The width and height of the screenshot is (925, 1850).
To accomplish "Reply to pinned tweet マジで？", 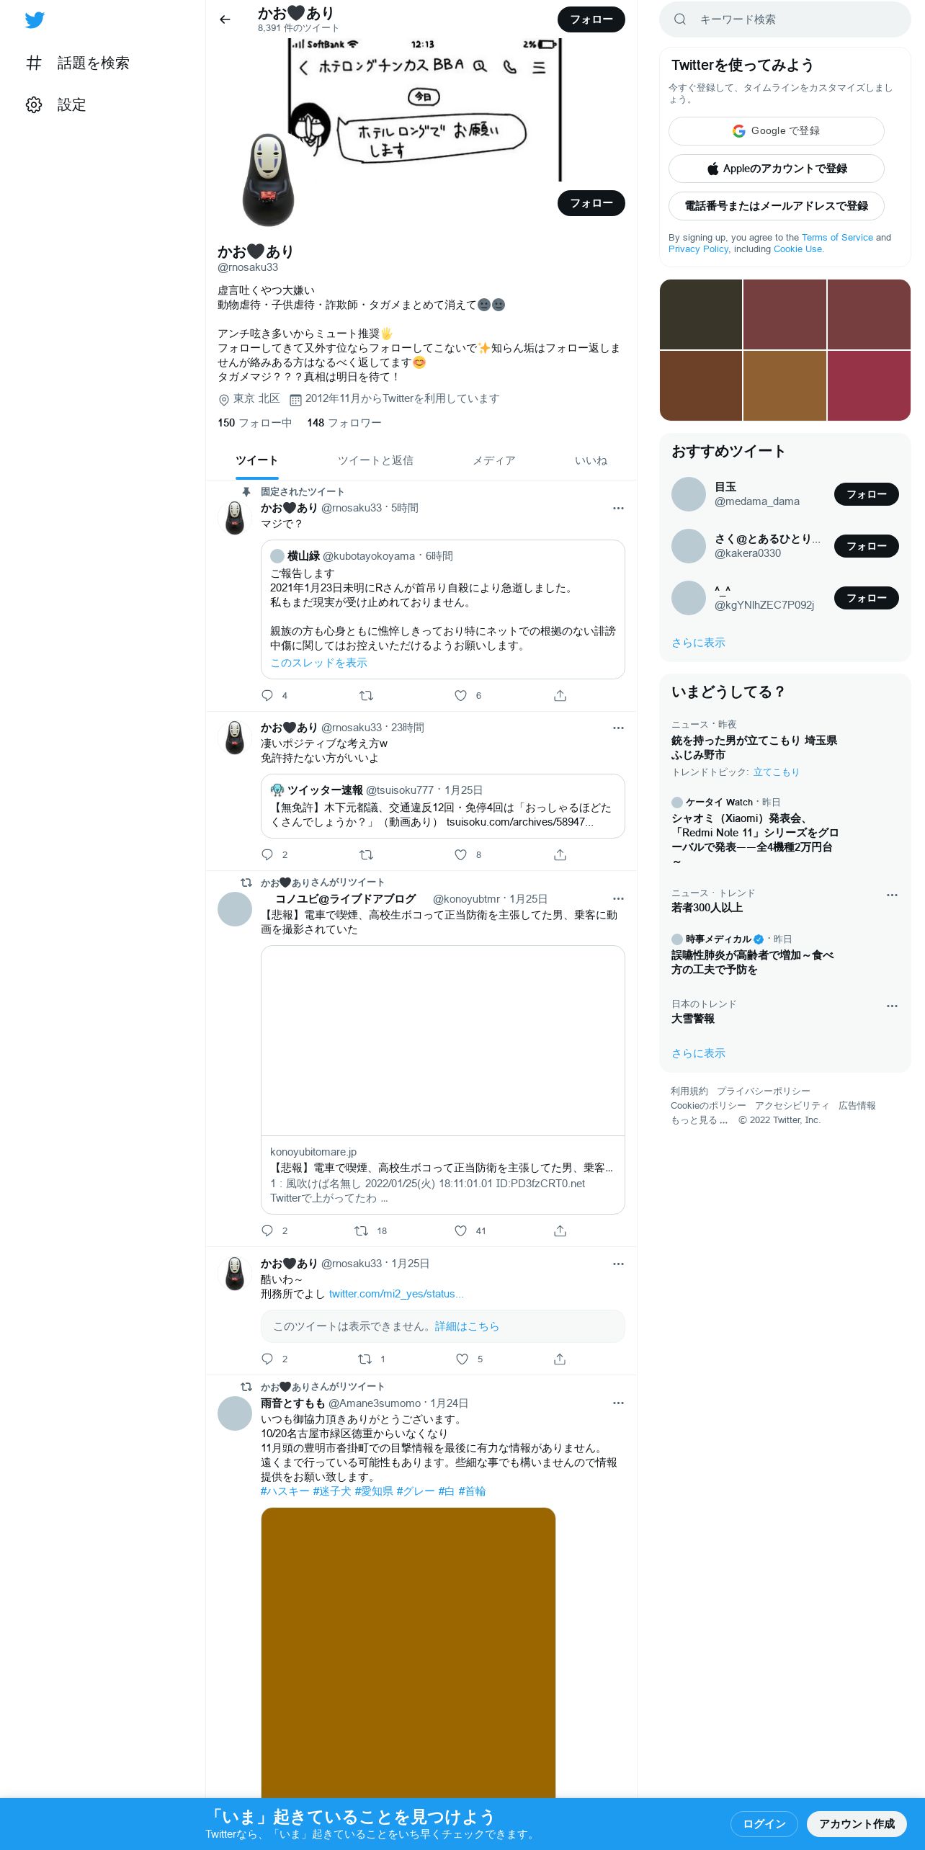I will (267, 695).
